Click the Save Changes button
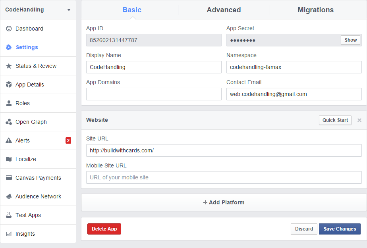 click(x=340, y=229)
